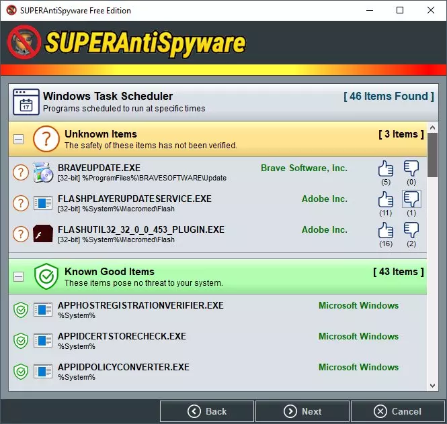Select the APPHOSTREGISTRATIONVERIFIER.EXE file name
The image size is (447, 424).
click(x=140, y=305)
